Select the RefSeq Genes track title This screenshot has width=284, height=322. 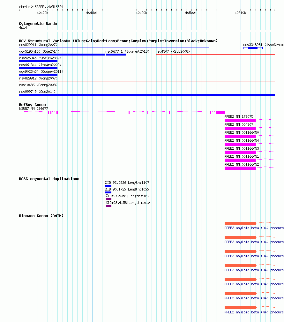pyautogui.click(x=32, y=105)
